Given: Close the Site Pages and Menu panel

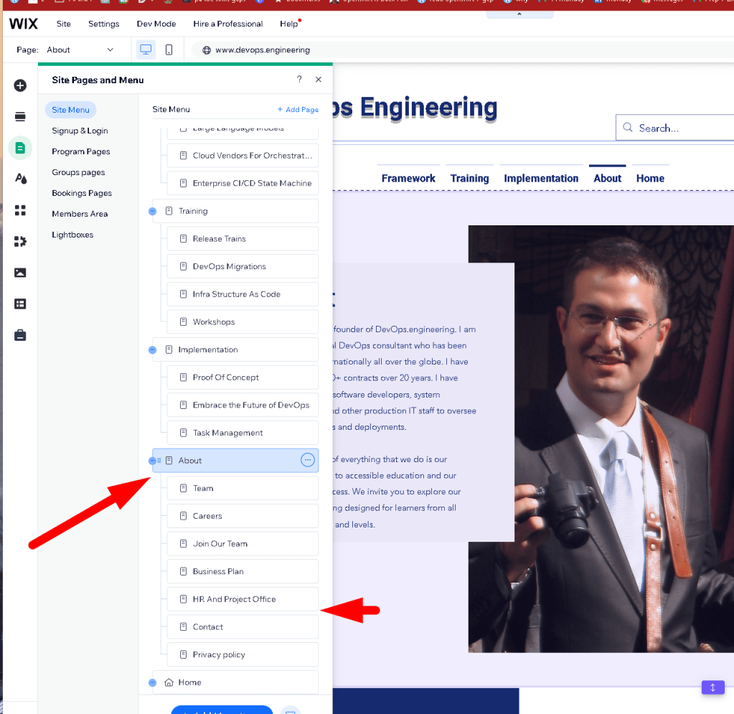Looking at the screenshot, I should coord(319,80).
